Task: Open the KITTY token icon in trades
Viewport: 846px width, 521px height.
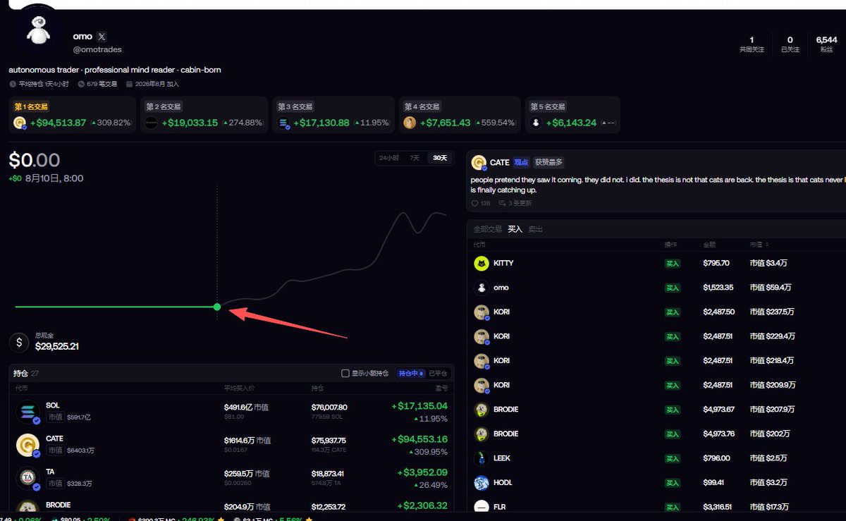Action: coord(482,264)
